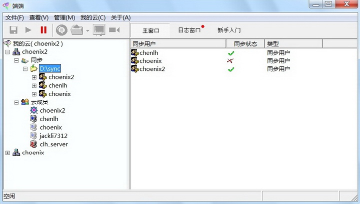Image resolution: width=360 pixels, height=204 pixels.
Task: Switch to the 主窗口 tab
Action: pyautogui.click(x=151, y=30)
